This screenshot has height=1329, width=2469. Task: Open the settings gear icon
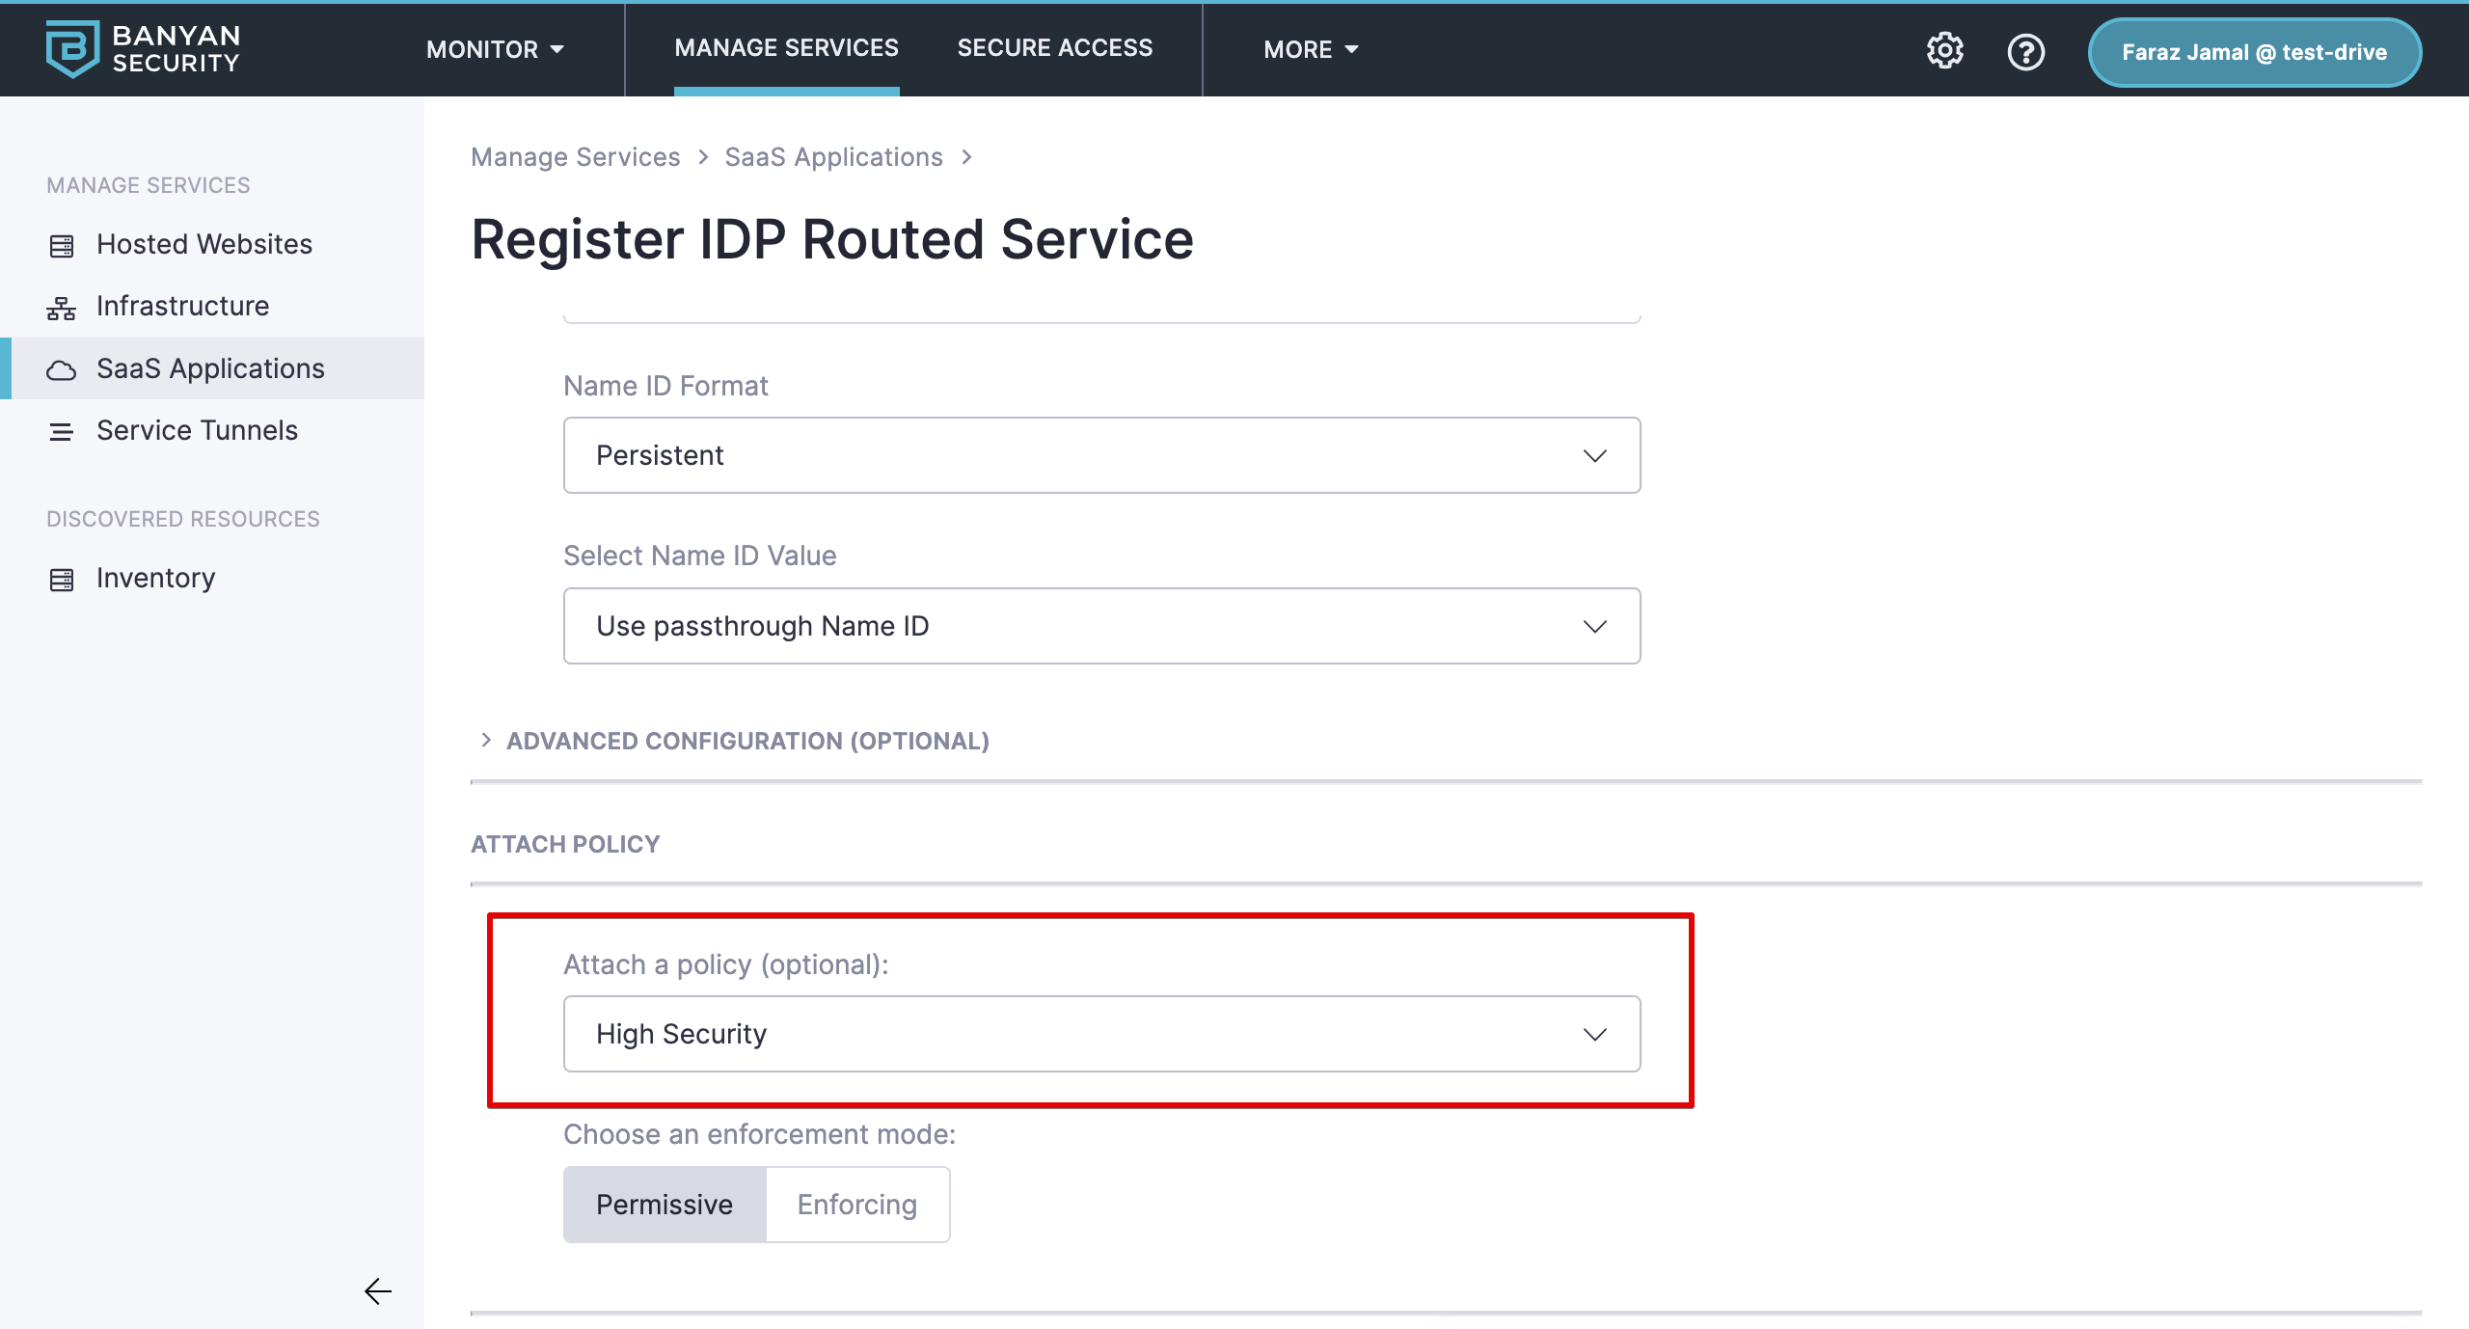point(1944,51)
